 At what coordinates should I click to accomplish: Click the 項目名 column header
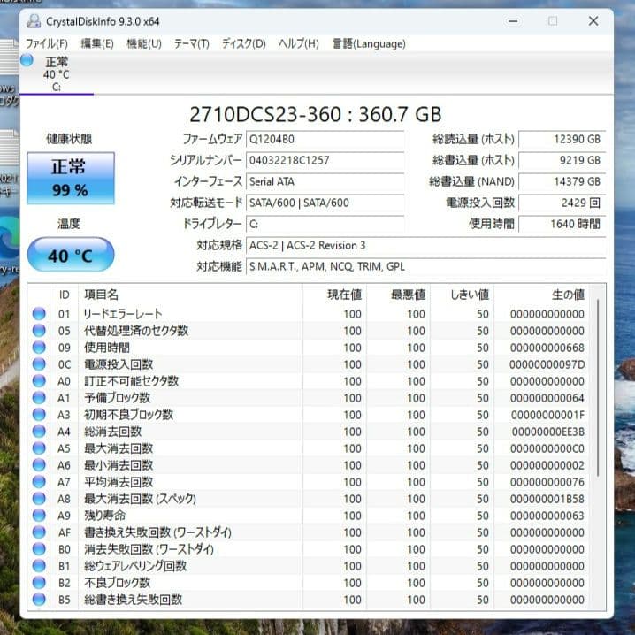coord(190,295)
